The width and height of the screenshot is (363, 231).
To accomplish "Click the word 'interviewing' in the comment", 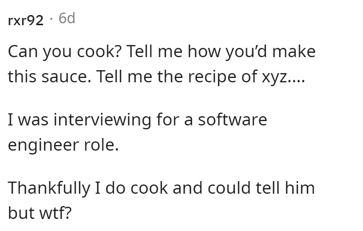I will tap(103, 120).
